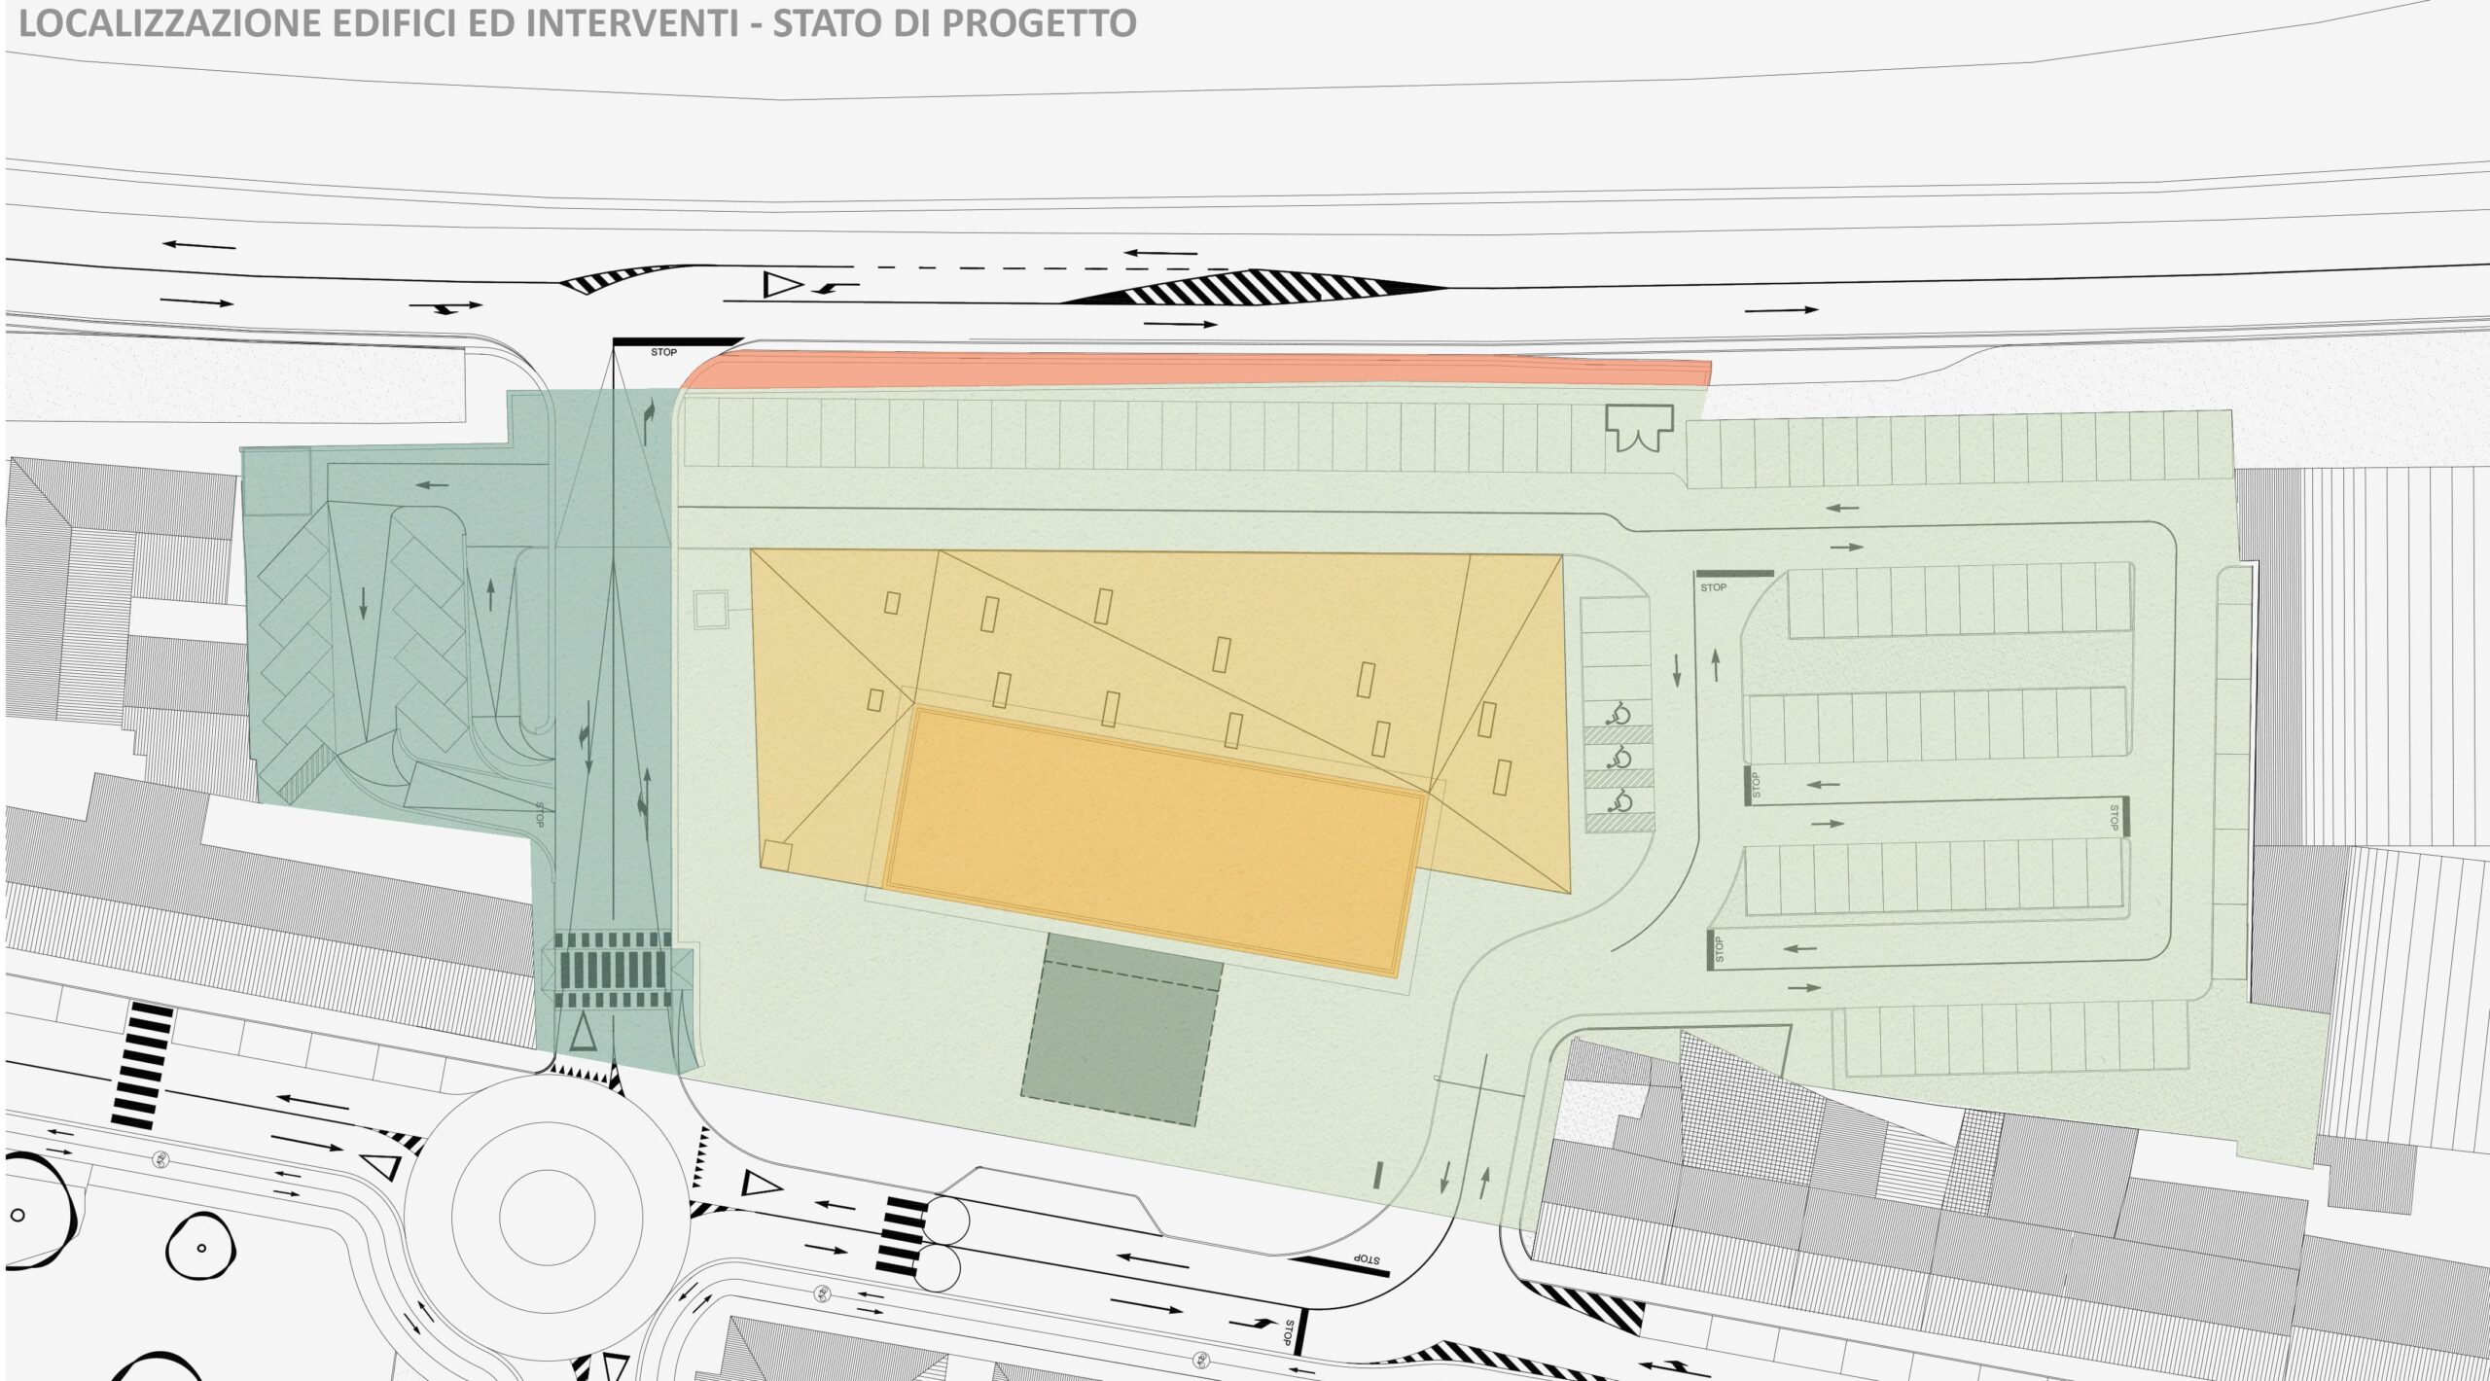The image size is (2490, 1381).
Task: Click the STOP bar atop the teal road
Action: 676,341
